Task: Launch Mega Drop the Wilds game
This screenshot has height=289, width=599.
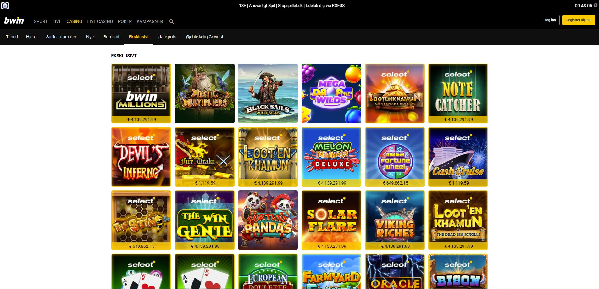Action: [x=331, y=93]
